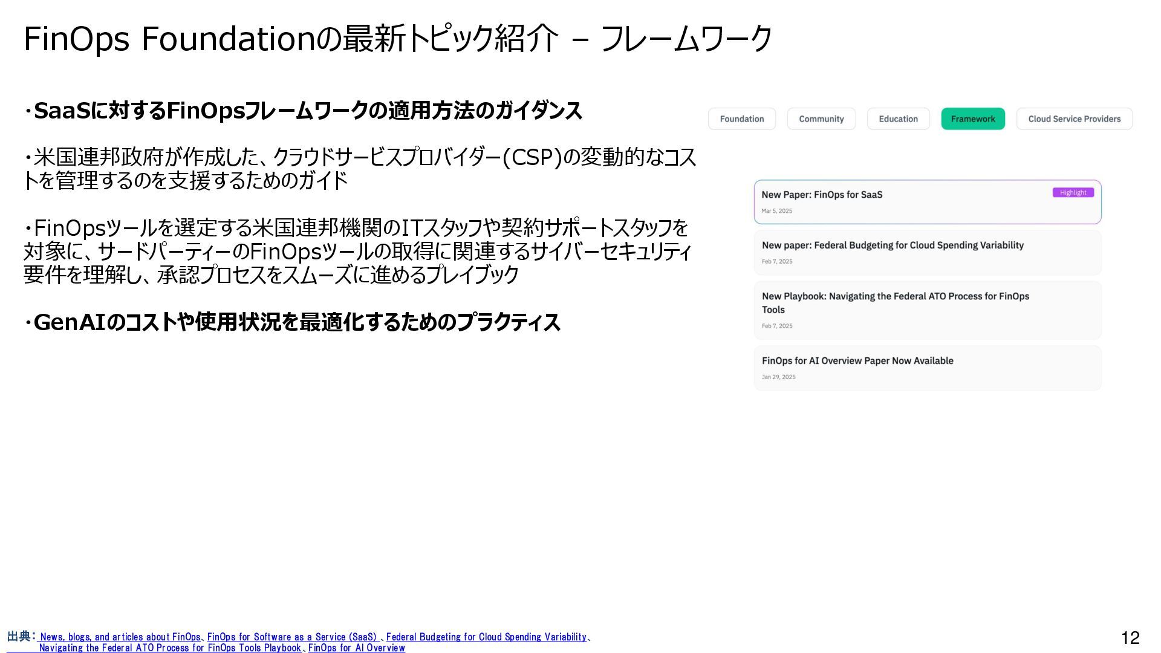Open 'Navigating the Federal ATO Process' playbook card
This screenshot has height=653, width=1161.
coord(928,310)
